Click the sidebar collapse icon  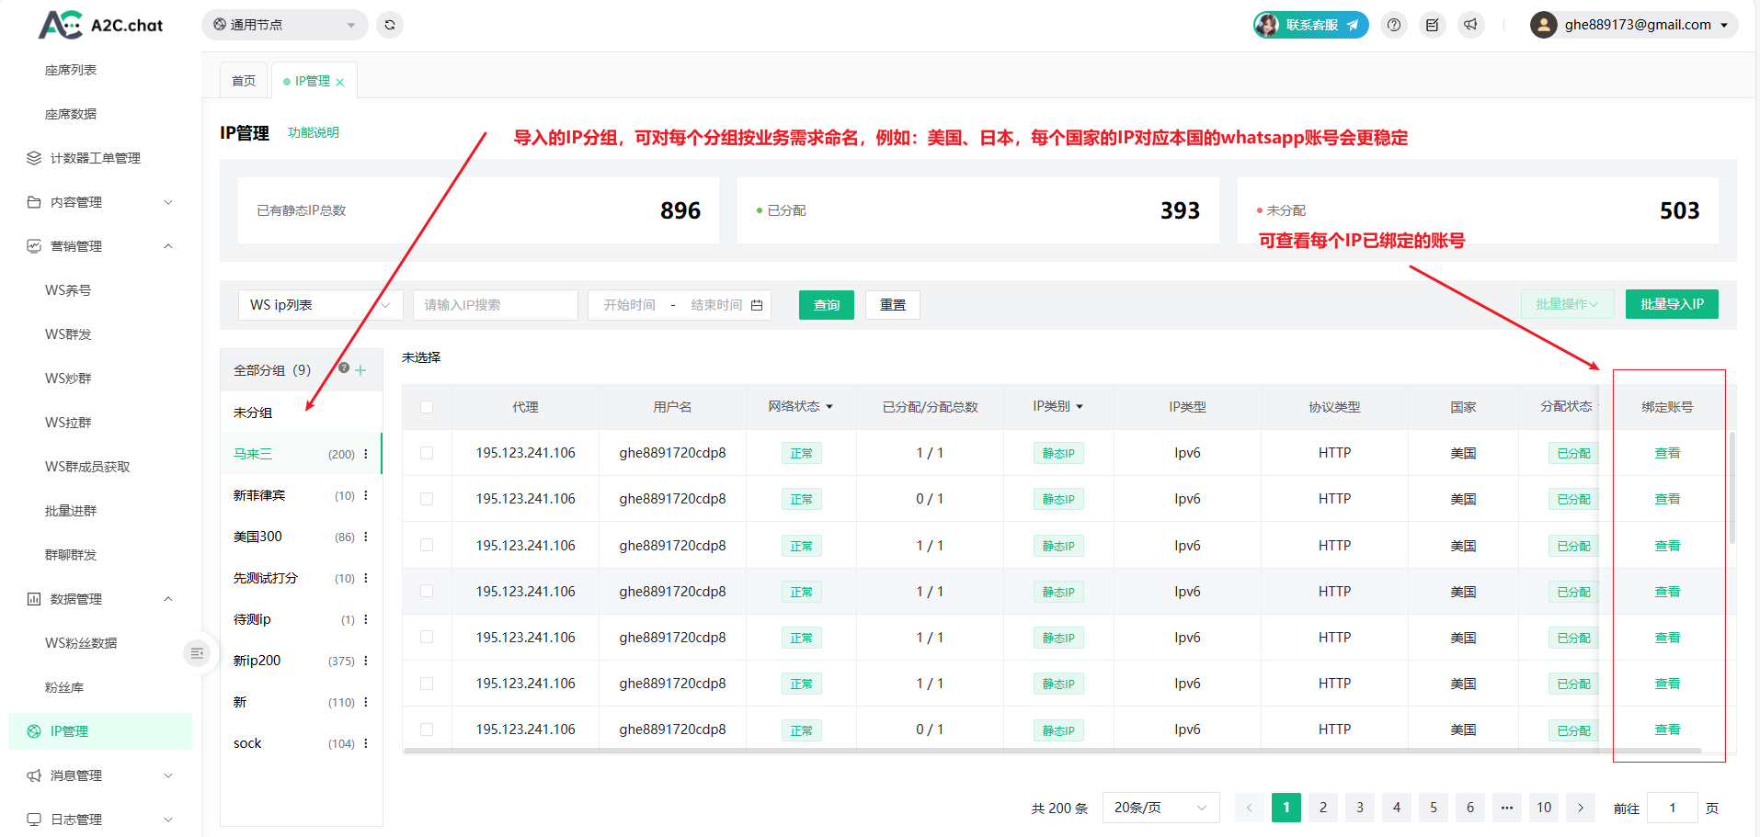(197, 653)
